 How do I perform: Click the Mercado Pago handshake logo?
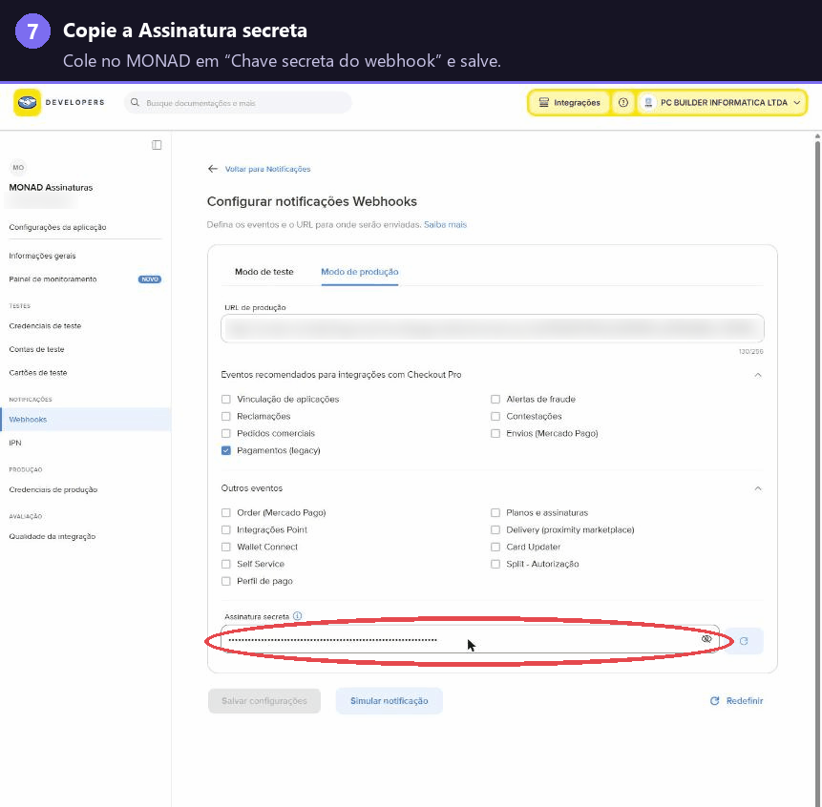[28, 103]
